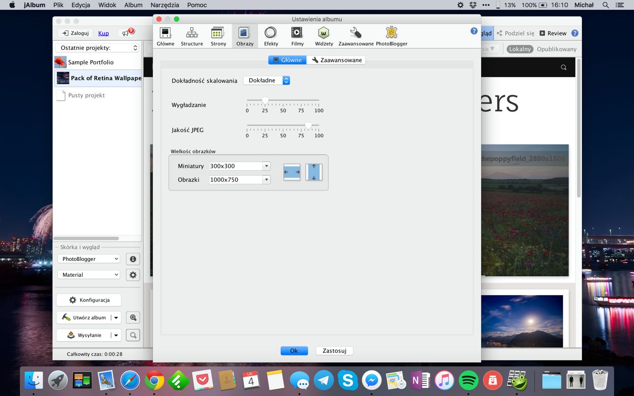Click the Konfiguracja button
This screenshot has width=634, height=396.
click(x=89, y=300)
